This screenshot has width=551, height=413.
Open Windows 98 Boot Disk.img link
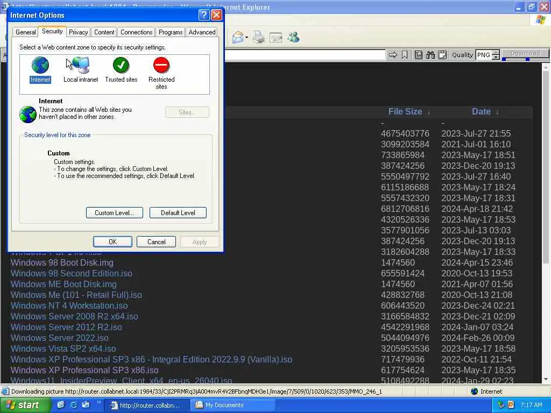coord(62,262)
